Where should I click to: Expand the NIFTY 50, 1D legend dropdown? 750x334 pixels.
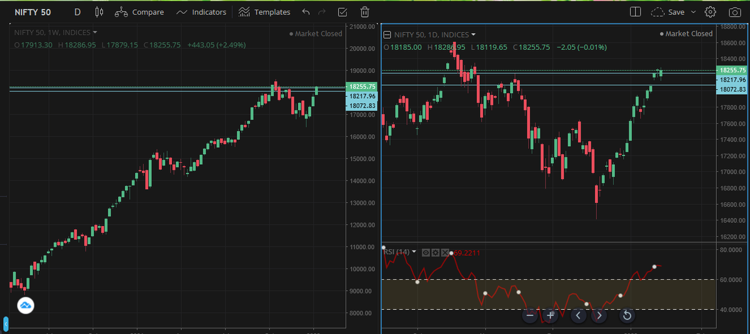473,34
